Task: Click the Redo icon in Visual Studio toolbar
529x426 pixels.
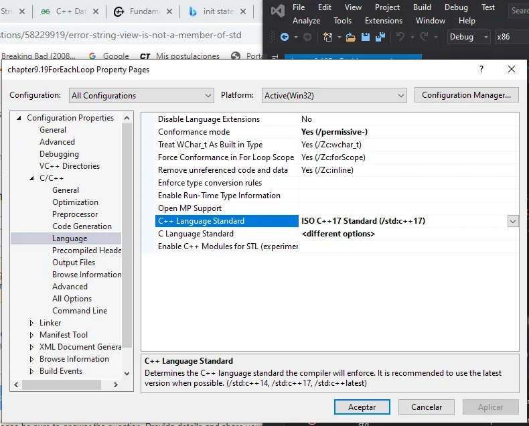Action: [x=424, y=36]
